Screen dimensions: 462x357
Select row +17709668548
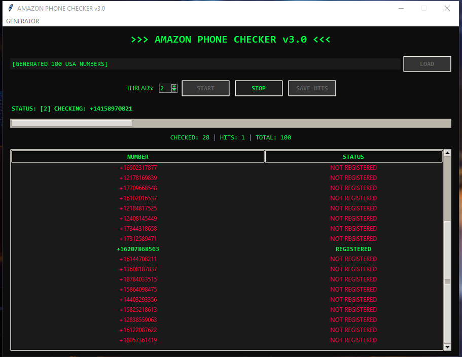227,188
